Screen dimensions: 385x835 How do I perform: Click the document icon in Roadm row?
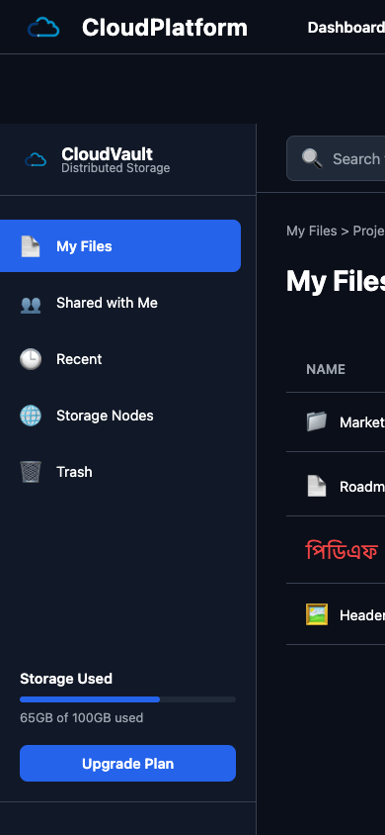(x=317, y=486)
